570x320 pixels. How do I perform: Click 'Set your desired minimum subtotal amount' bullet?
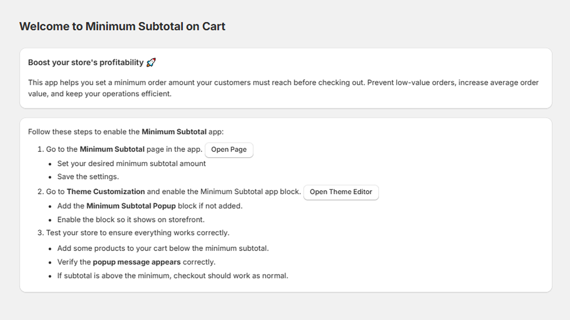click(131, 164)
